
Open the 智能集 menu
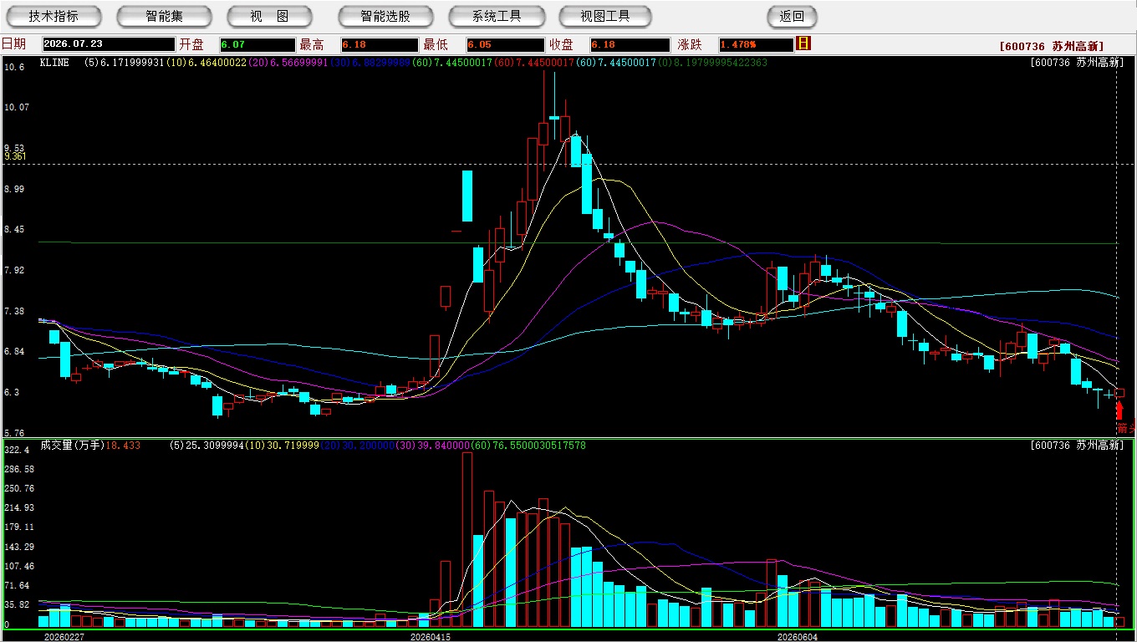click(164, 16)
